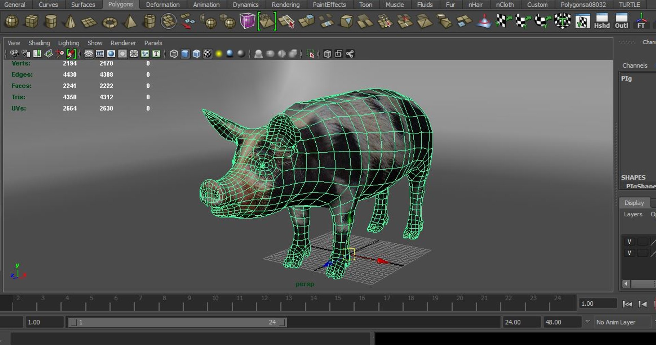Open the Lighting panel menu
The image size is (656, 345).
pyautogui.click(x=68, y=43)
